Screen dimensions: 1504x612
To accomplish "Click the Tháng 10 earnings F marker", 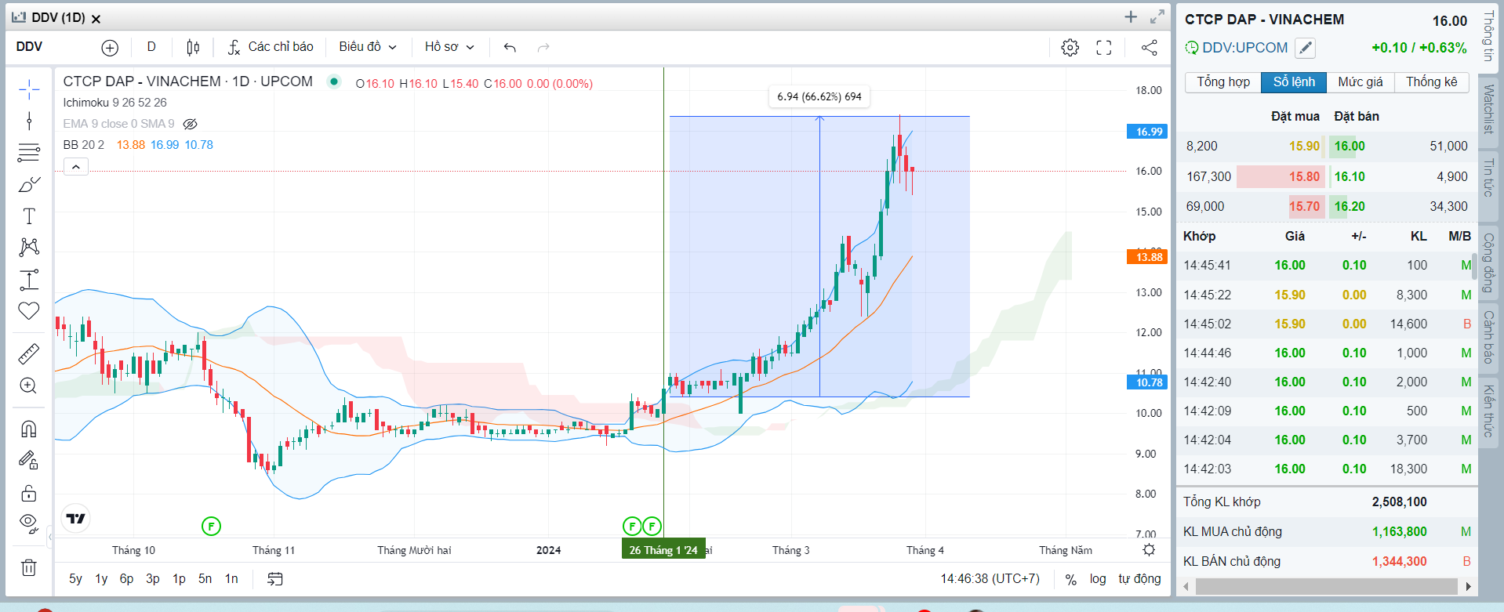I will [x=211, y=527].
